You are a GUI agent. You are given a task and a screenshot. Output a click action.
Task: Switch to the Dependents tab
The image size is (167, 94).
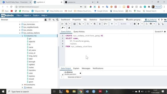tap(118, 20)
